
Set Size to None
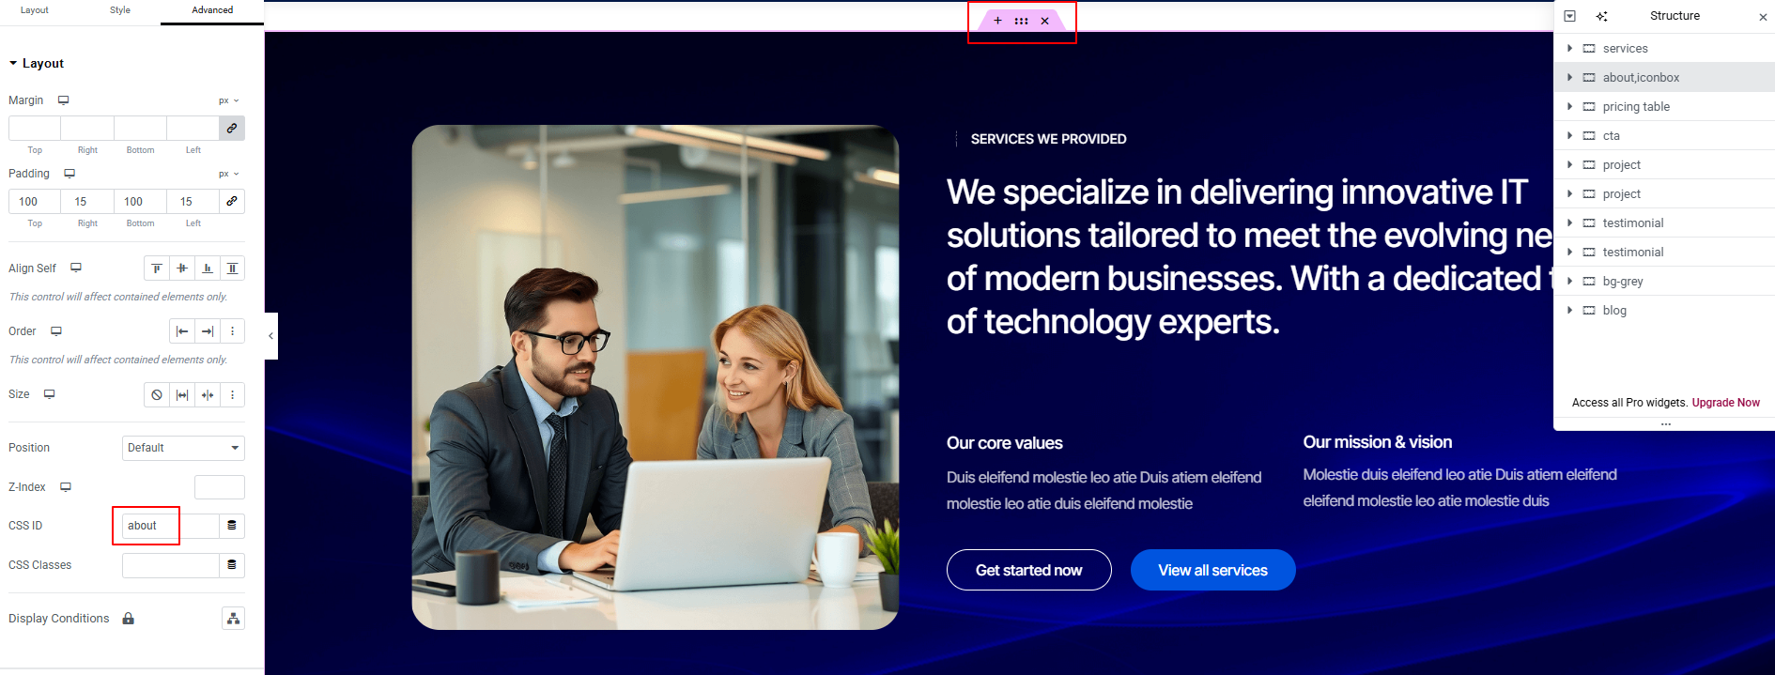point(157,394)
